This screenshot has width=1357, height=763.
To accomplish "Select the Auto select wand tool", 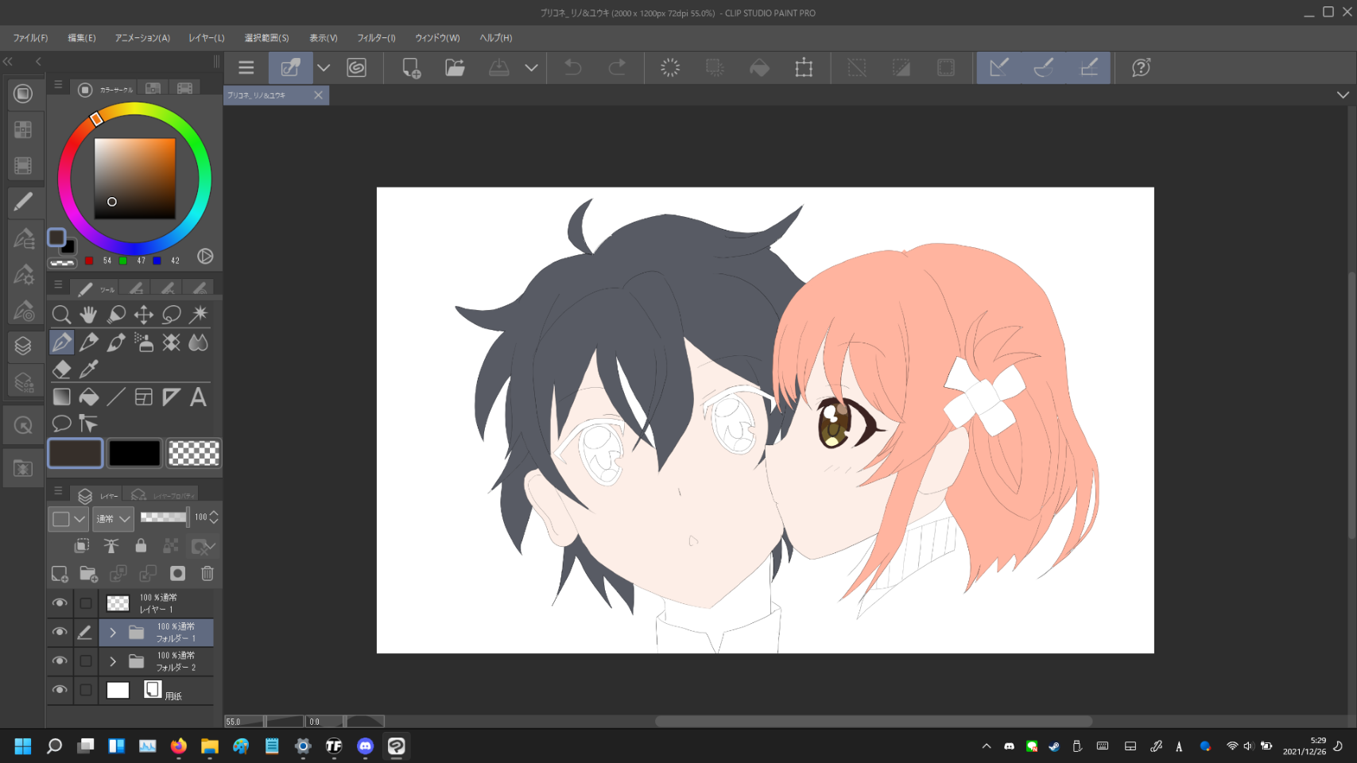I will [199, 315].
